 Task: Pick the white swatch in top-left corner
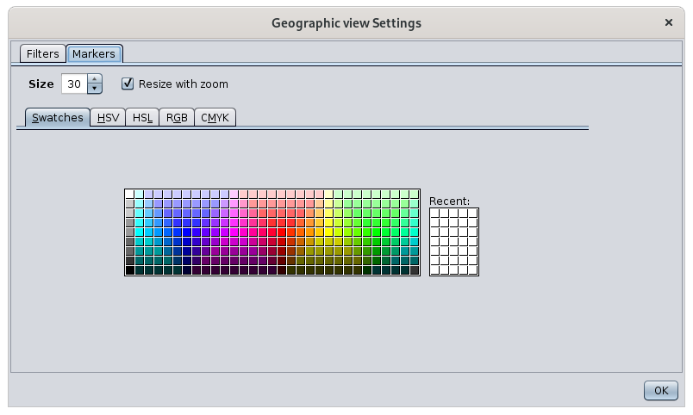129,195
